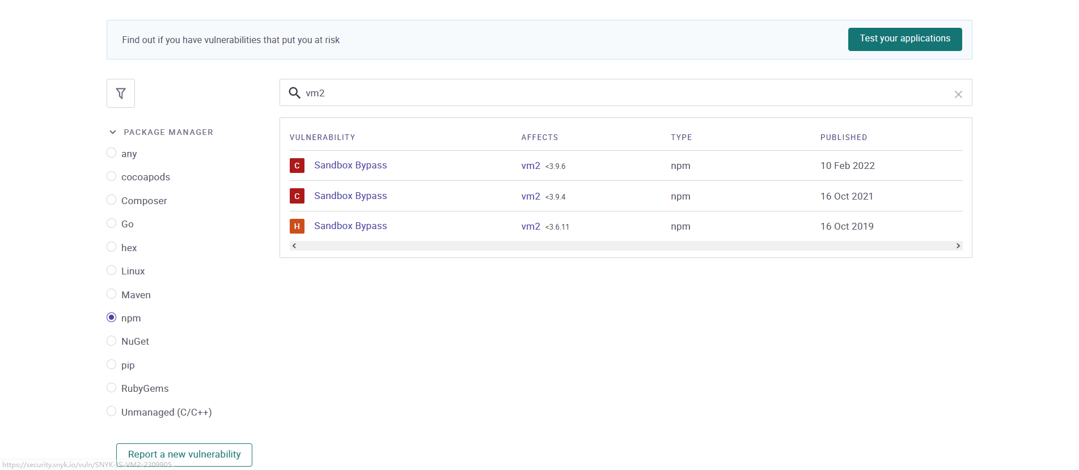Click the high severity badge for 16 Oct 2019

pyautogui.click(x=297, y=226)
